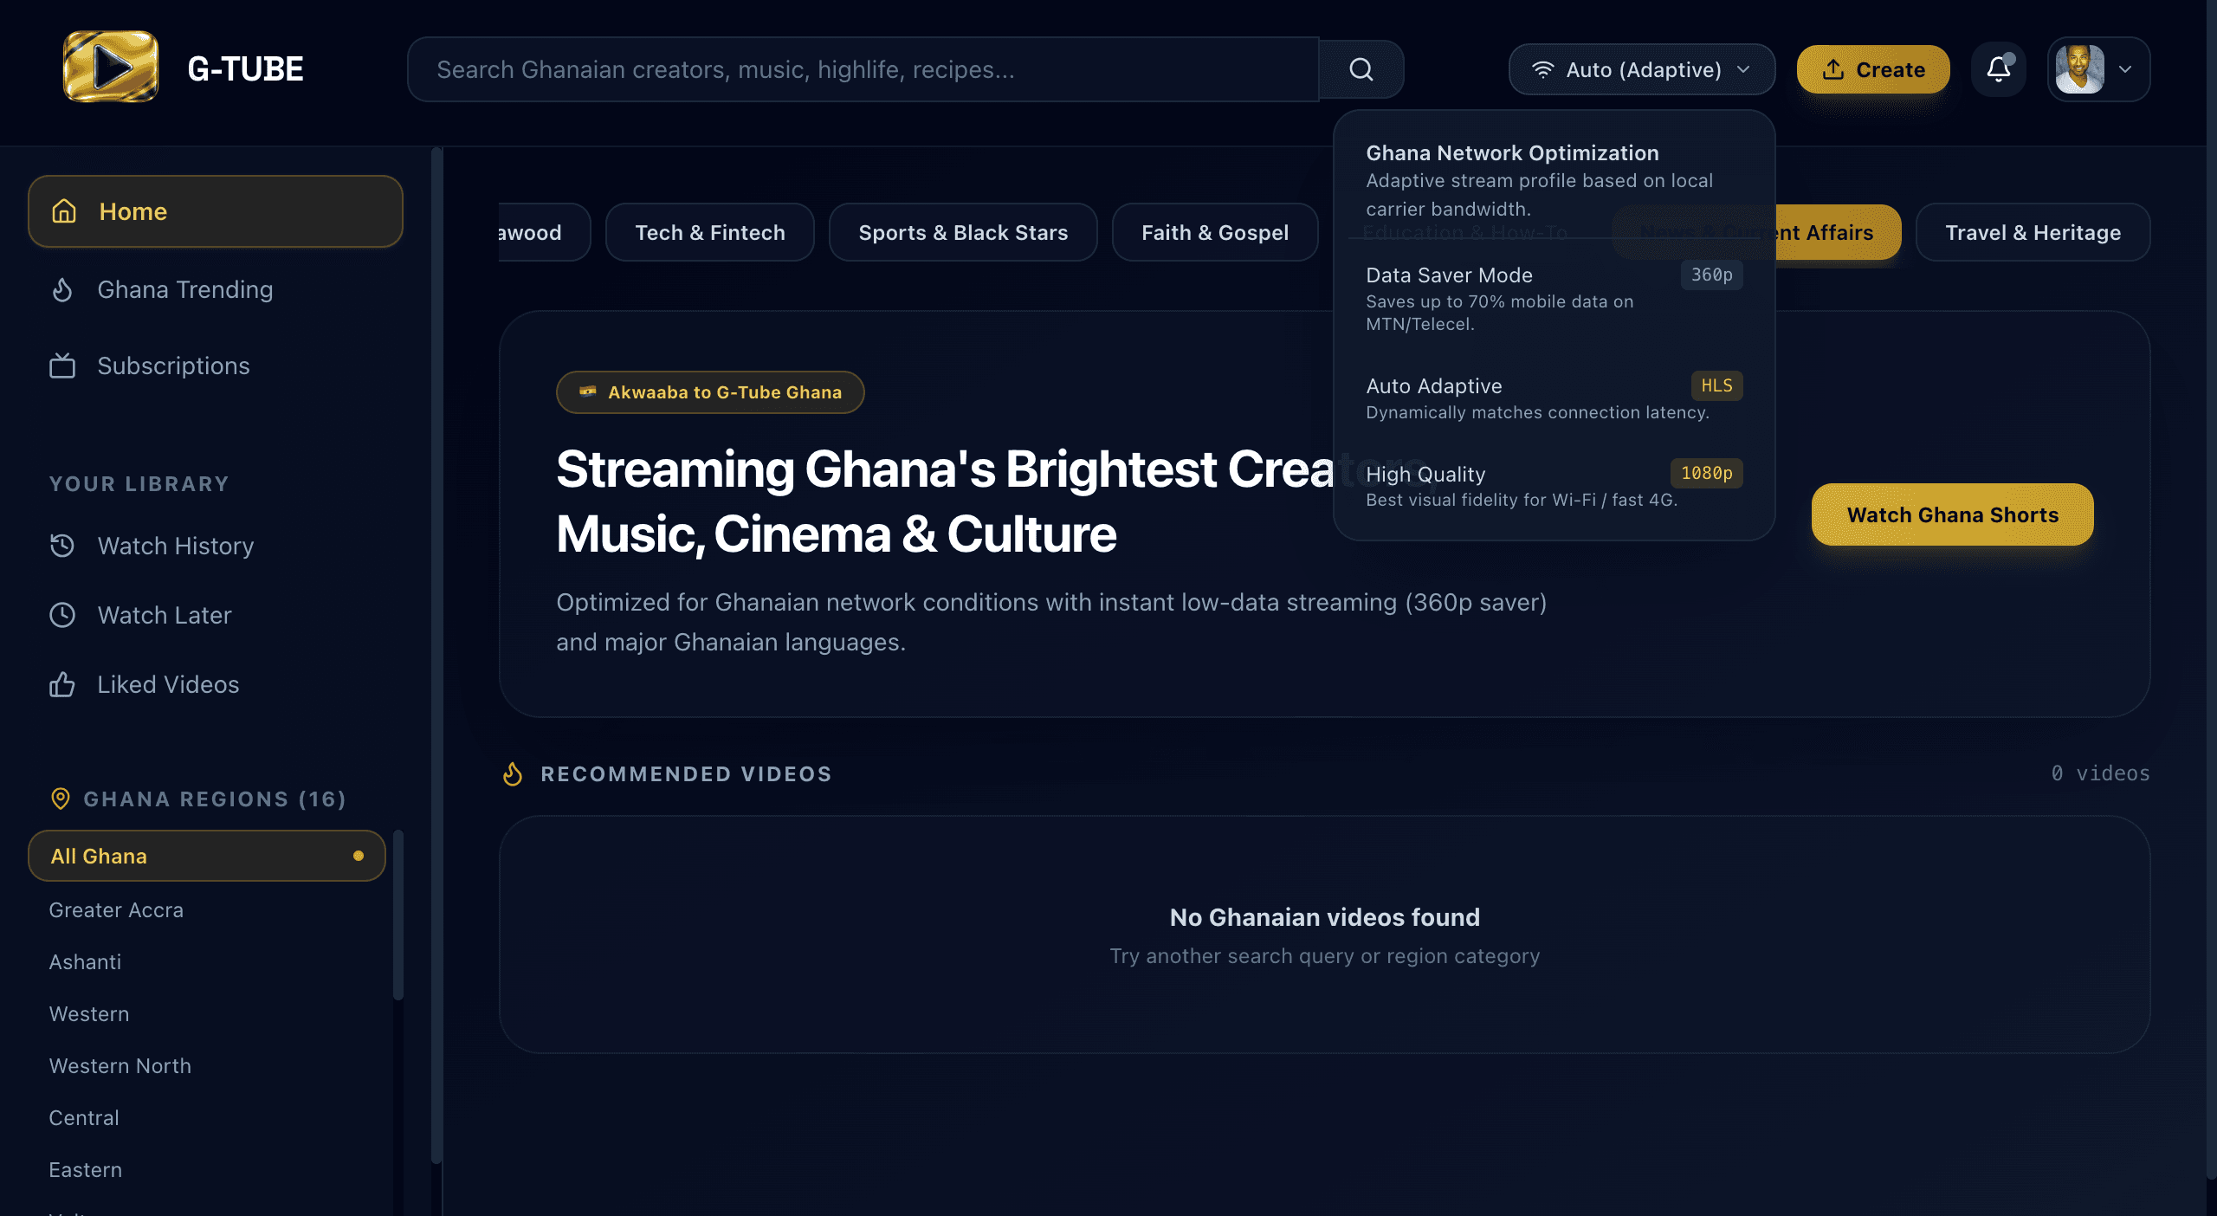This screenshot has height=1216, width=2217.
Task: Click the Recommended Videos flame icon
Action: click(x=513, y=773)
